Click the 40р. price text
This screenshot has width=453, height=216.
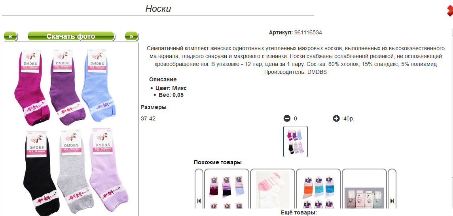point(349,118)
